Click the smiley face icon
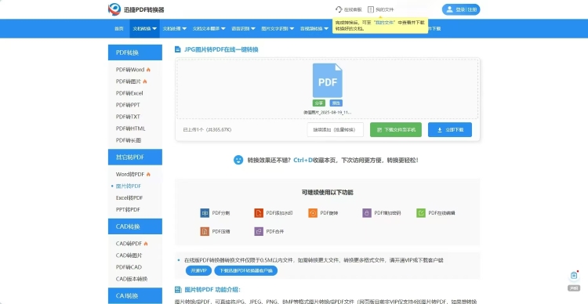588x304 pixels. [238, 160]
